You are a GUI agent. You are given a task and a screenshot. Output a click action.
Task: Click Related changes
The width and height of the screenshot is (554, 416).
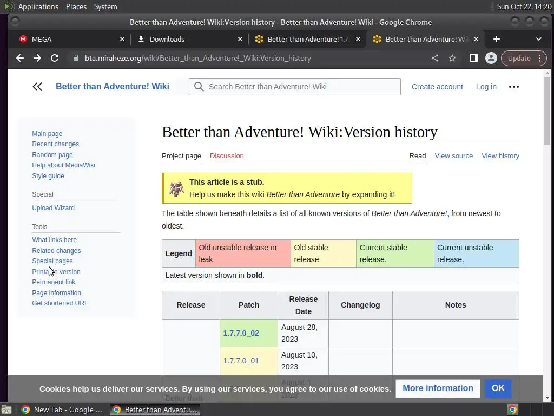pos(56,250)
